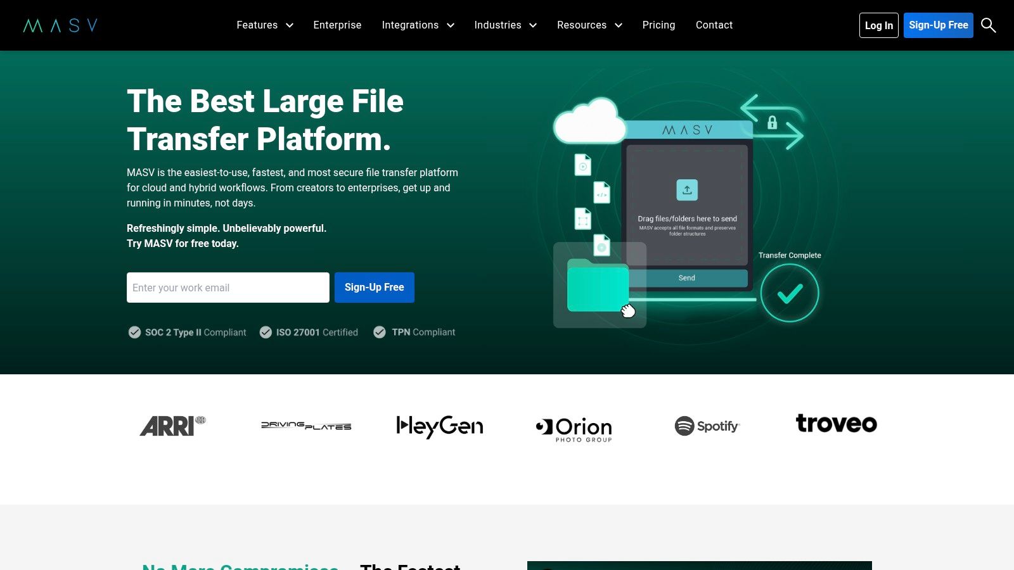Click Sign-Up Free beside the email field

[375, 288]
